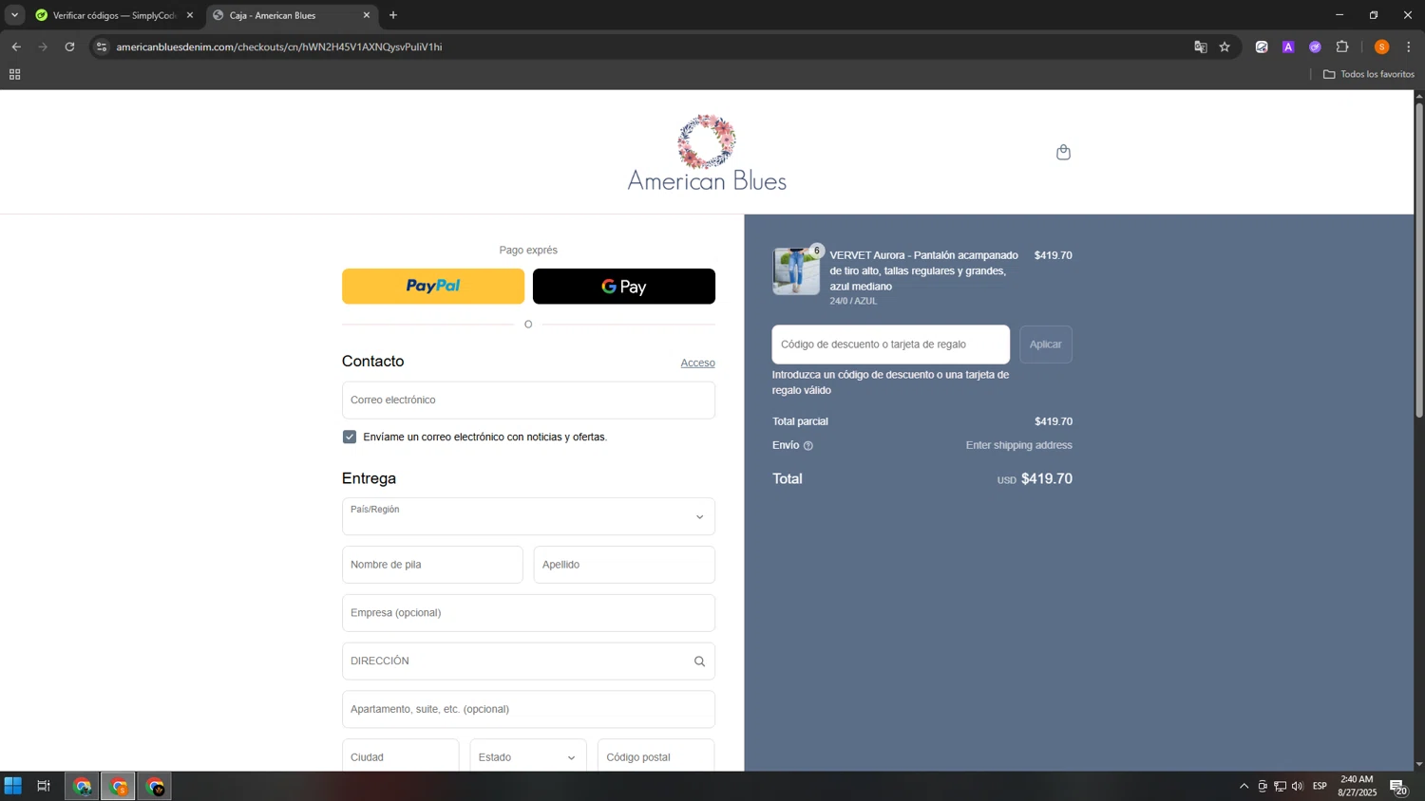Click the volume speaker tray icon

(1298, 786)
